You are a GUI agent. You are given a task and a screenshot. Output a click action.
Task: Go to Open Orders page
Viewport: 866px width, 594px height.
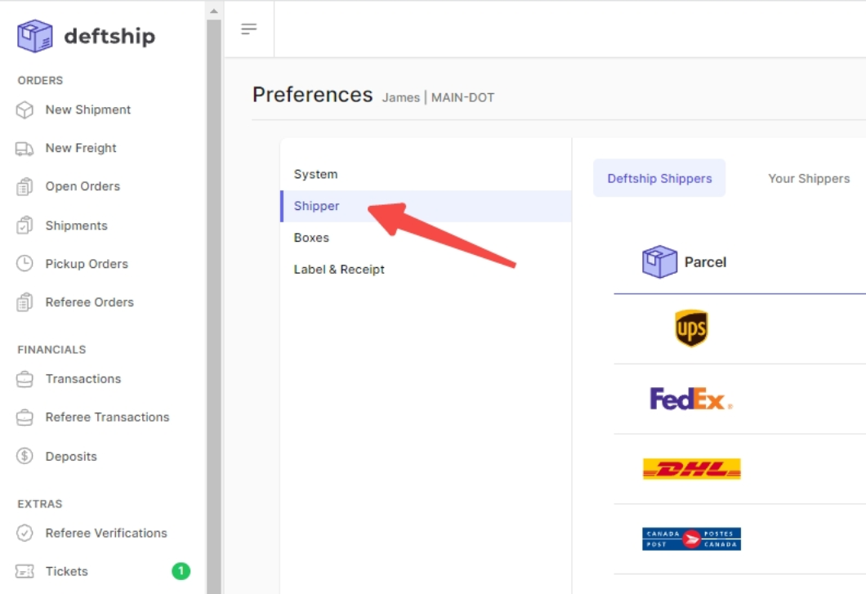[x=83, y=186]
